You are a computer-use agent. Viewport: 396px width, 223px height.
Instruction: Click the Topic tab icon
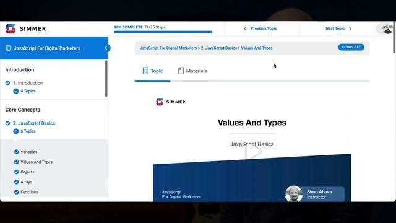[145, 71]
